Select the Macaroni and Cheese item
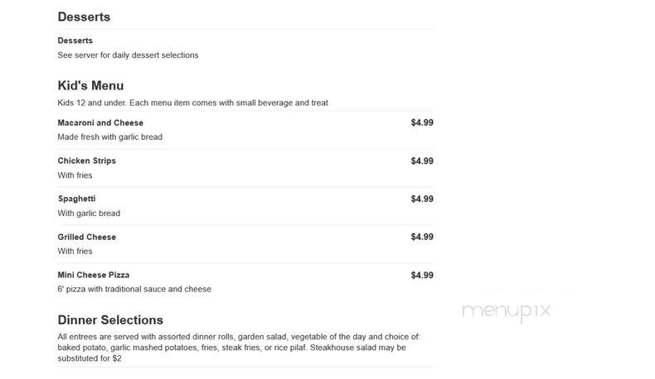This screenshot has width=655, height=379. pyautogui.click(x=100, y=123)
